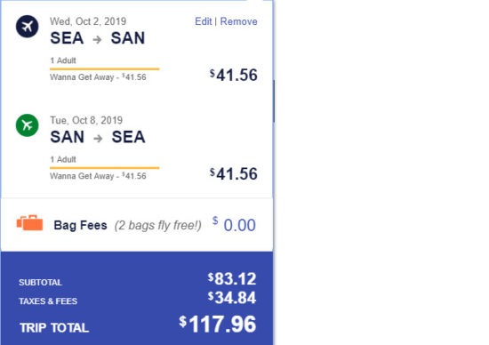
Task: Click the Remove link for the trip
Action: point(238,21)
